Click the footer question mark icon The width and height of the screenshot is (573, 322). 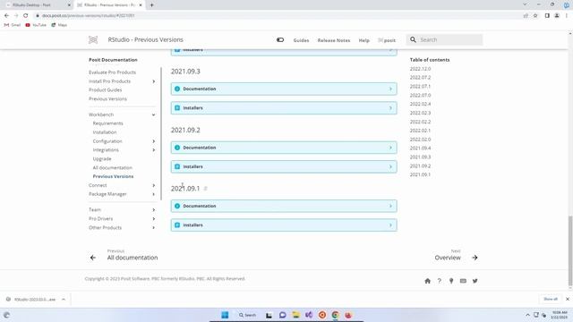440,281
